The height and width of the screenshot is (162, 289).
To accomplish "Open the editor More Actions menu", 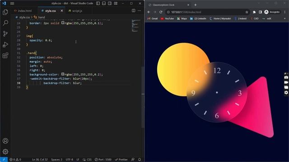I will click(140, 11).
